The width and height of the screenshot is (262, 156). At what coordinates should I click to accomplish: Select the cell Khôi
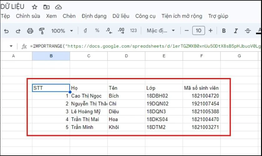126,127
